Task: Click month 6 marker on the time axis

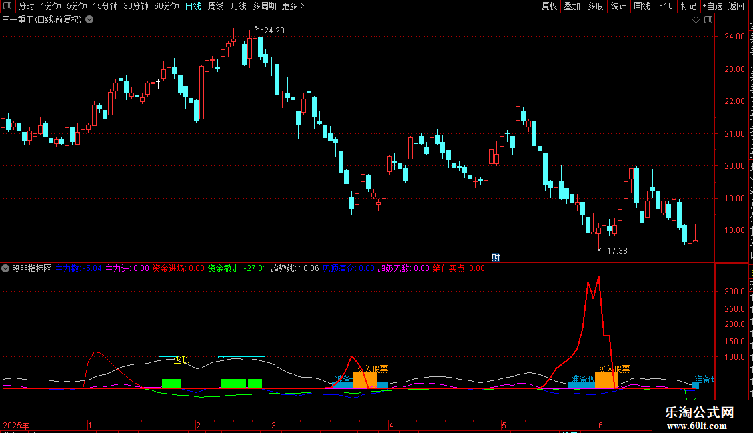Action: pyautogui.click(x=600, y=425)
